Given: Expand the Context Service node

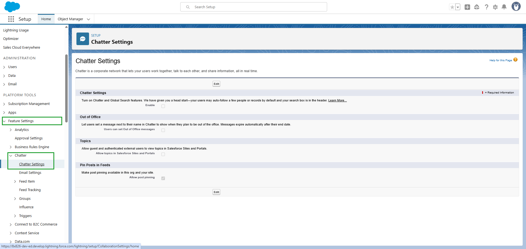Looking at the screenshot, I should [11, 233].
